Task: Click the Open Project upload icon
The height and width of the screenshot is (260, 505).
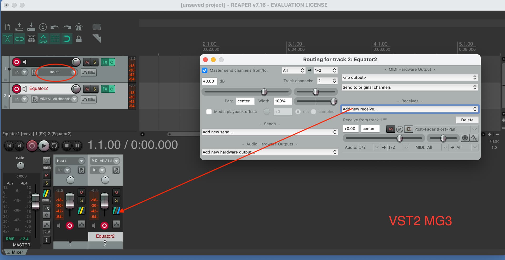Action: [x=19, y=27]
